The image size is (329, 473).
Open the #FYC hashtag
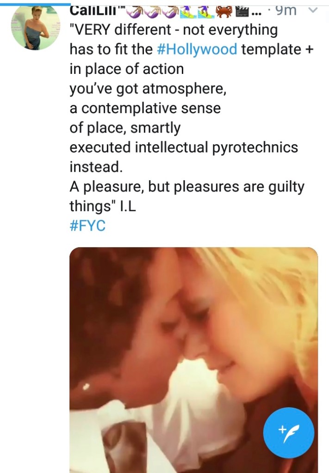click(87, 227)
